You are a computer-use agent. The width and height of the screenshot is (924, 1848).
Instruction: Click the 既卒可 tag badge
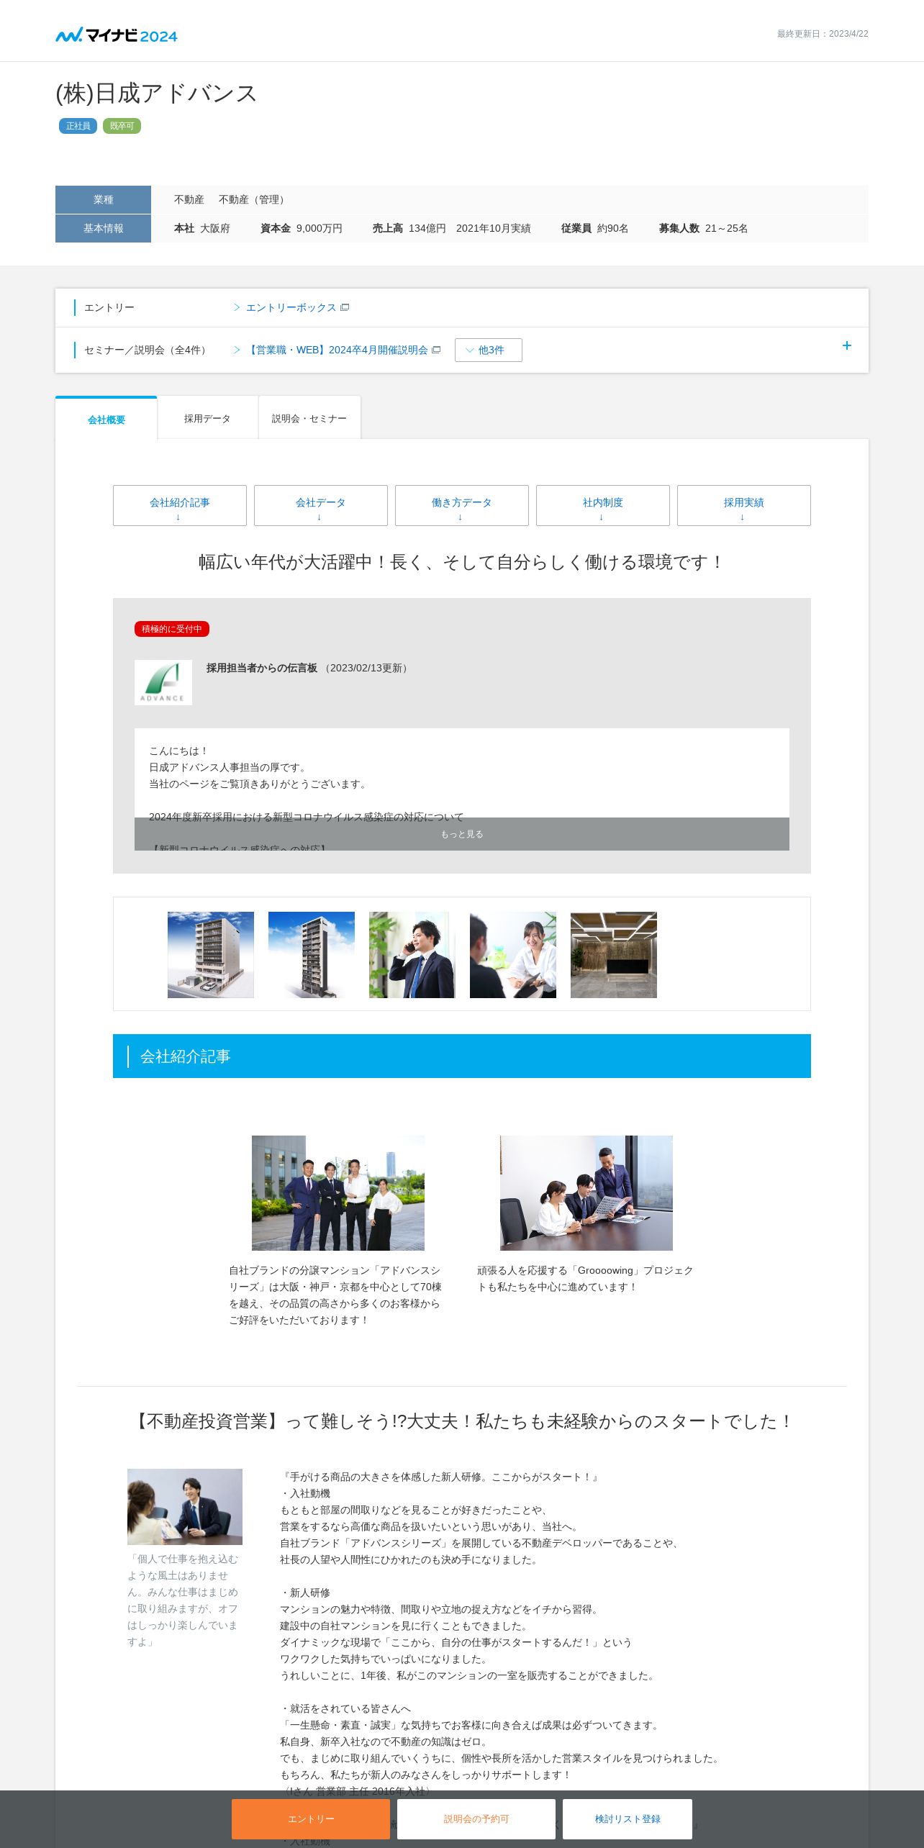pos(122,126)
